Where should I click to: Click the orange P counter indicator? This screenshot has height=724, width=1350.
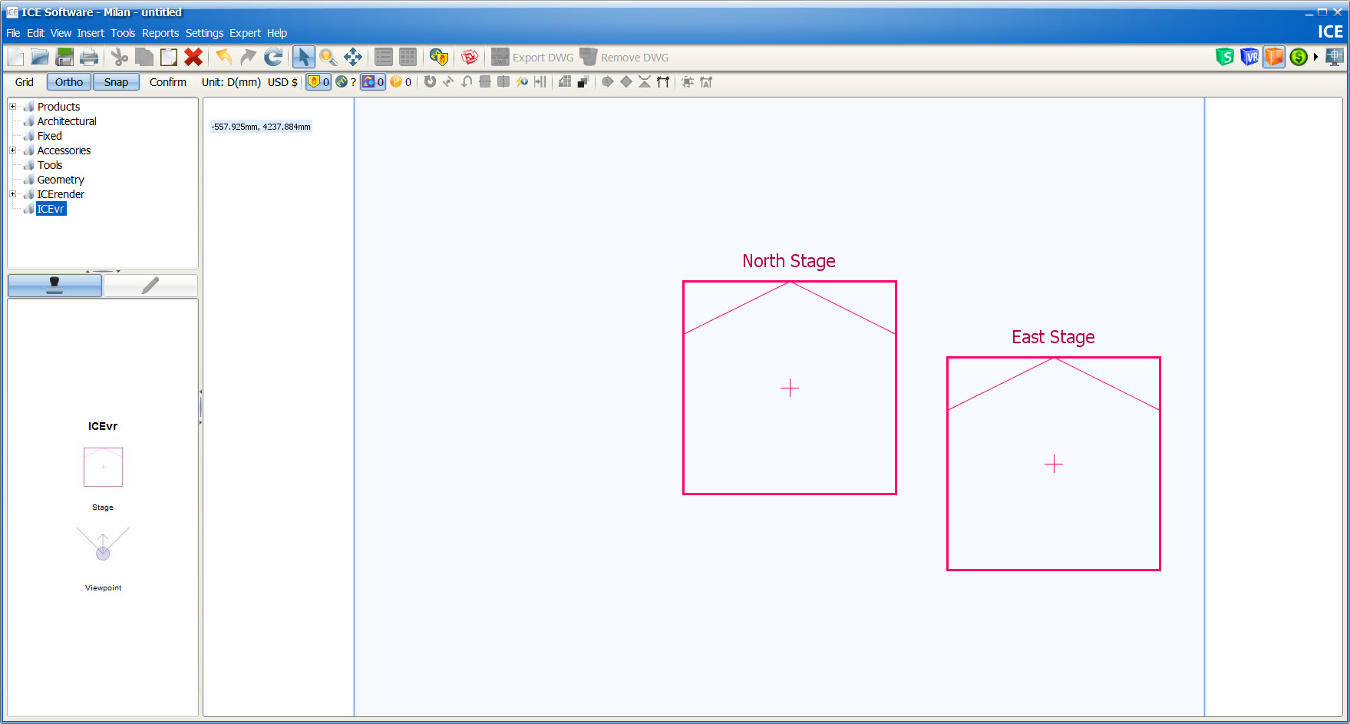(x=401, y=82)
